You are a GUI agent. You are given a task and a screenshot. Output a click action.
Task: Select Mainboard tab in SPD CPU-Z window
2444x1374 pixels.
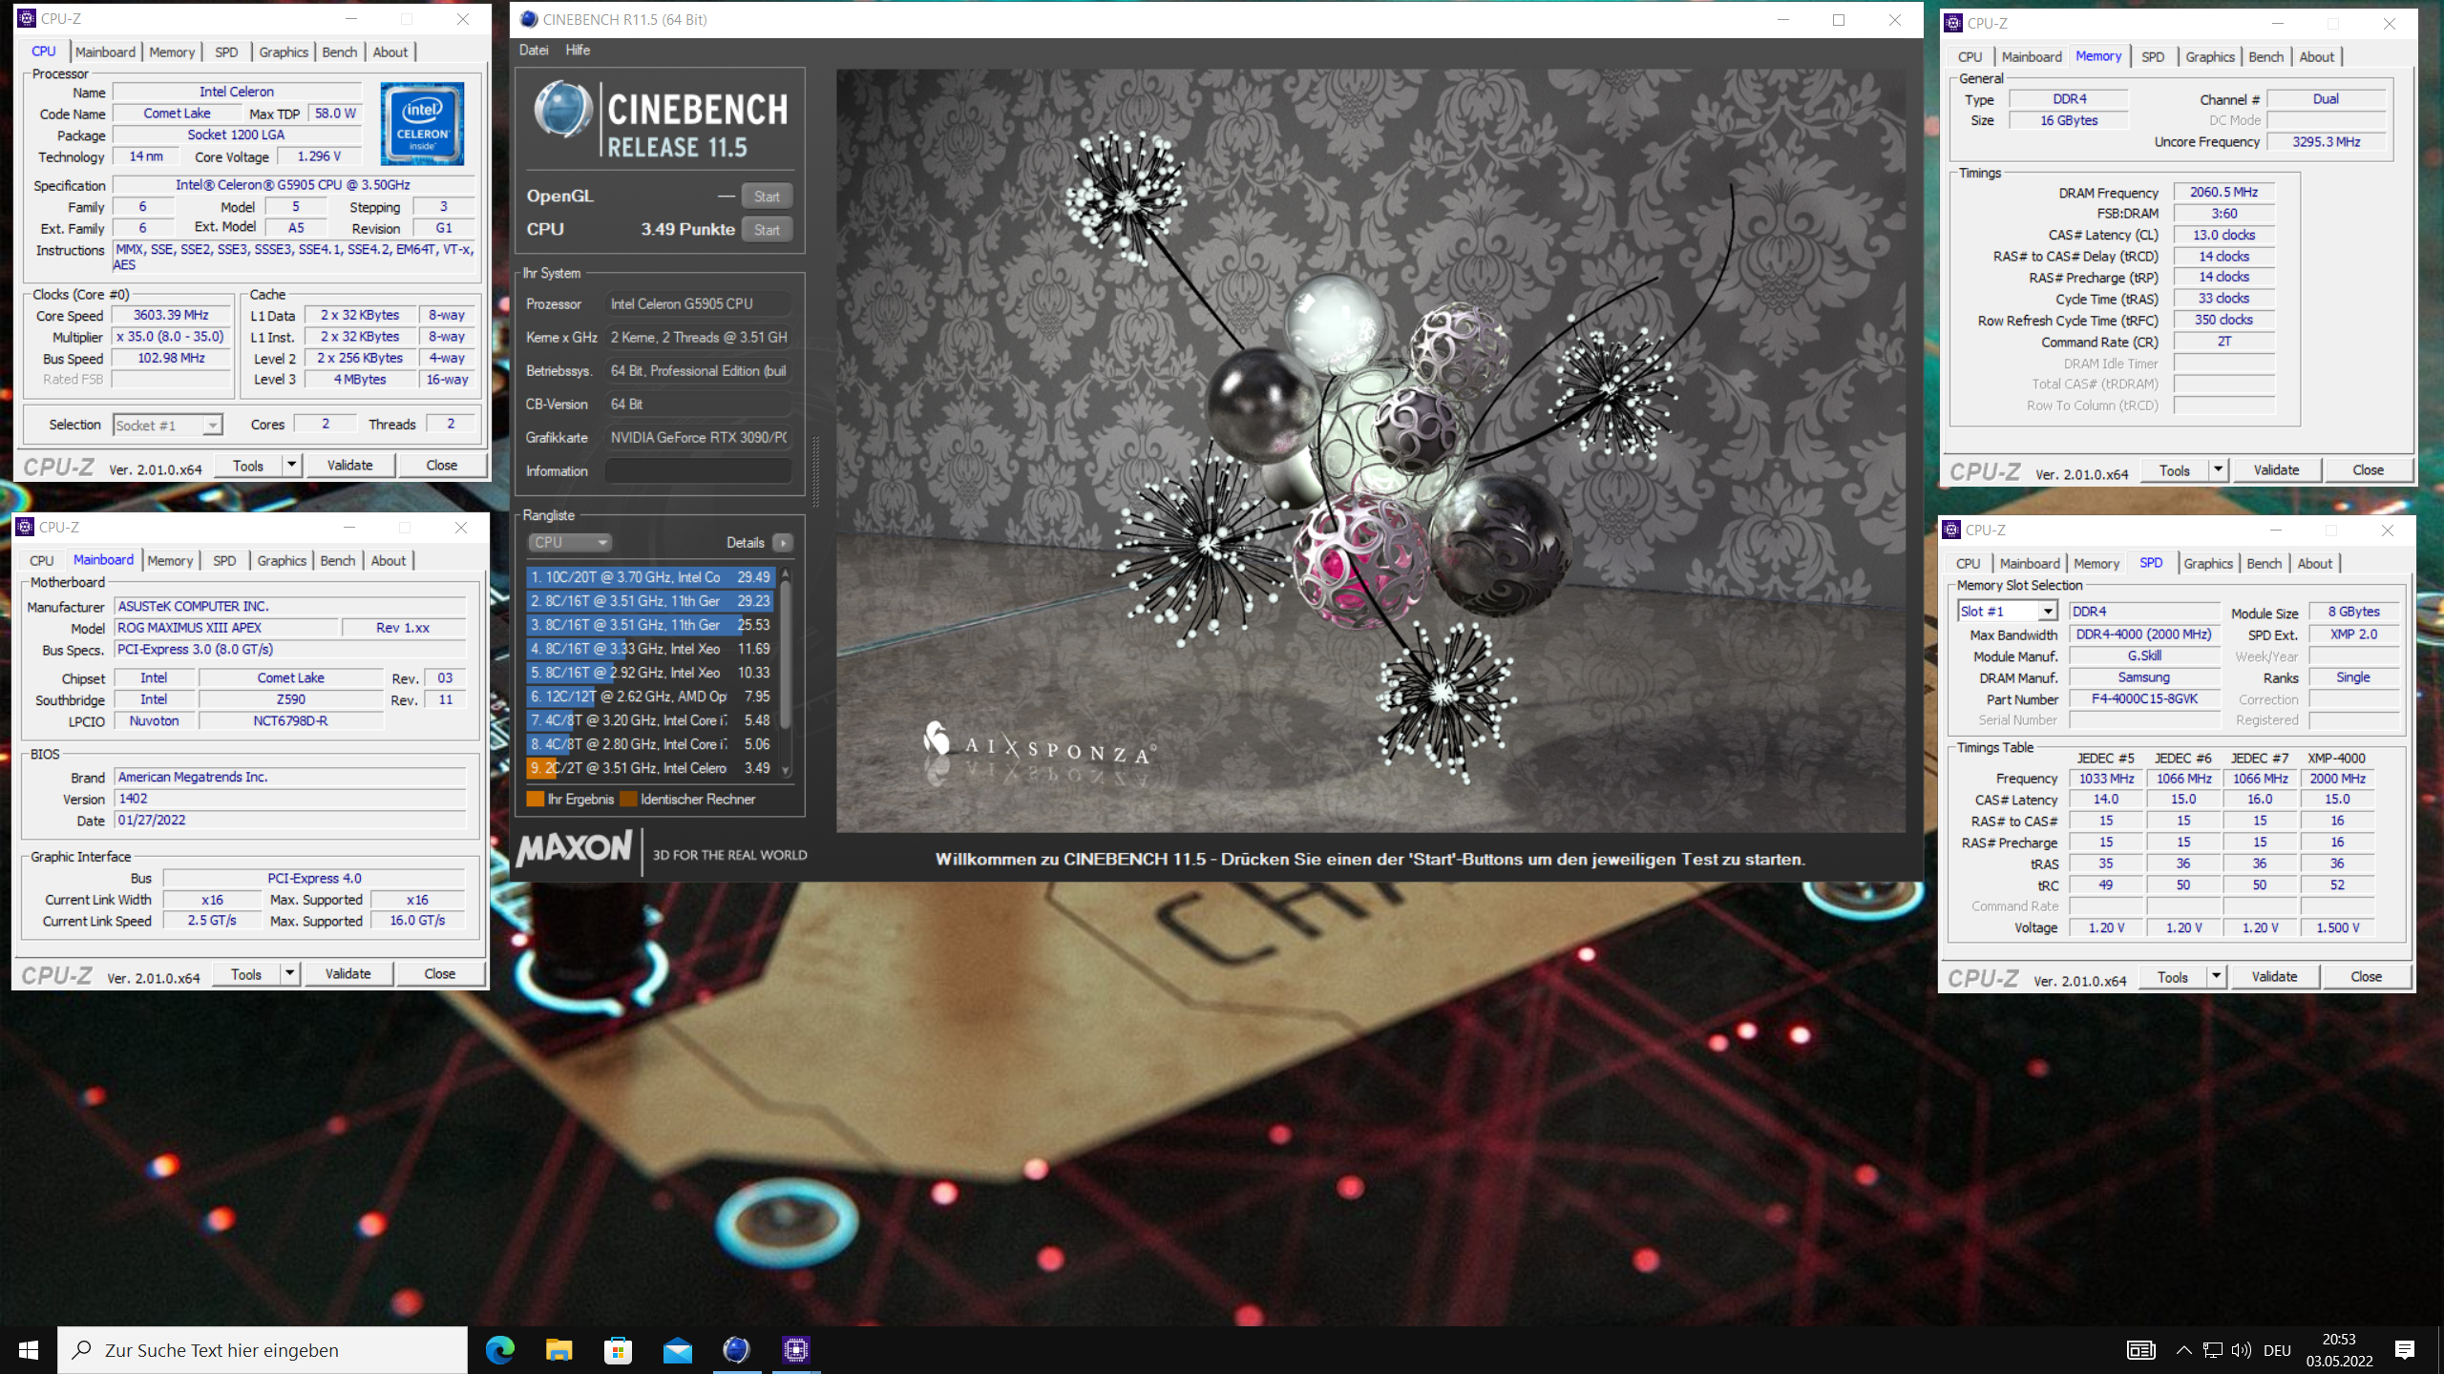[x=2030, y=563]
